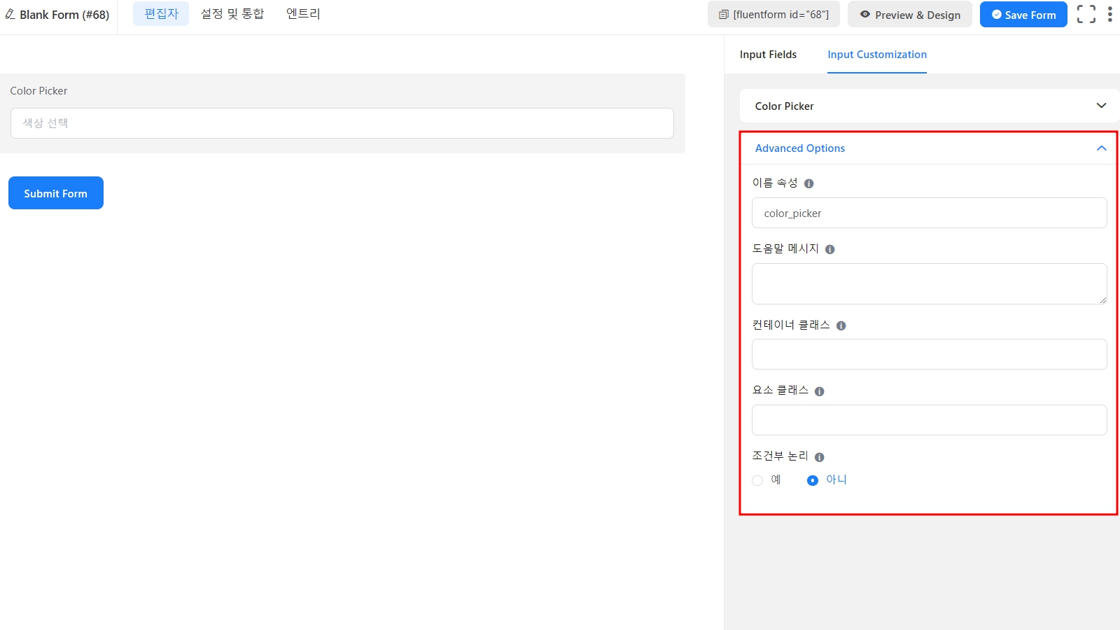Switch to the Input Fields tab
This screenshot has height=630, width=1120.
(768, 55)
